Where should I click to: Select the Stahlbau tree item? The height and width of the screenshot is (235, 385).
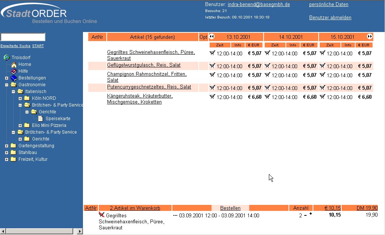click(28, 153)
